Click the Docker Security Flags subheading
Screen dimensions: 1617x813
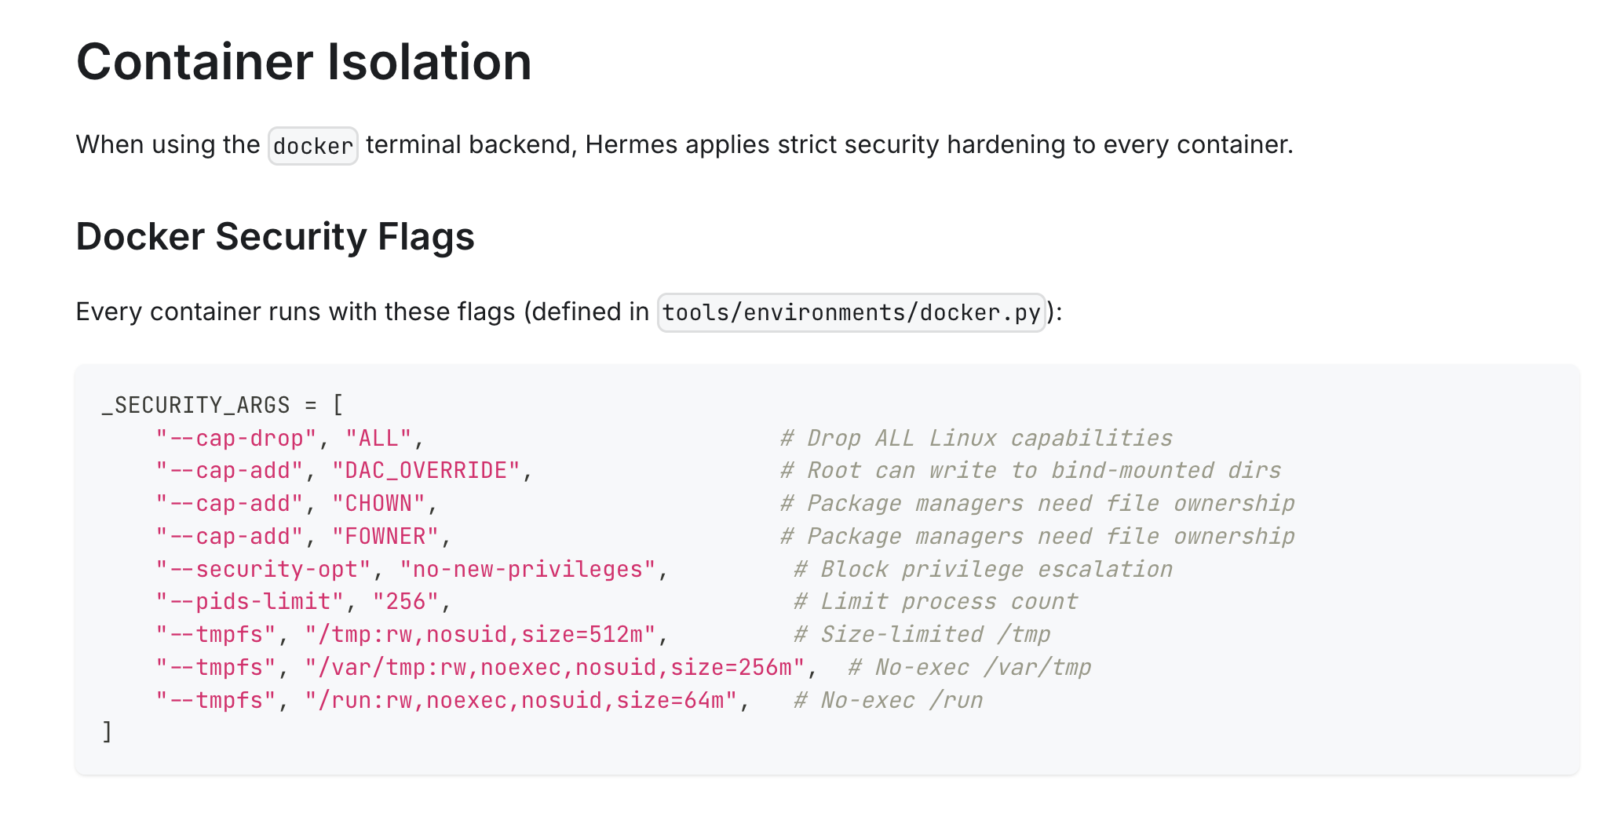pyautogui.click(x=275, y=236)
